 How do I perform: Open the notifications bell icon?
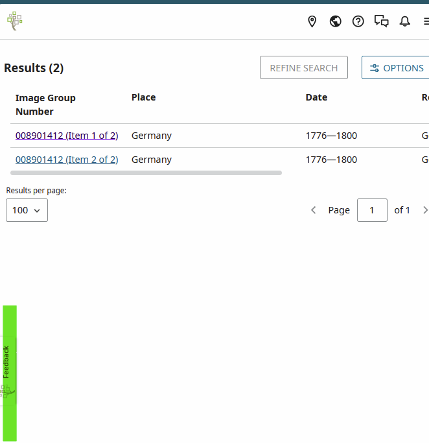pos(405,21)
